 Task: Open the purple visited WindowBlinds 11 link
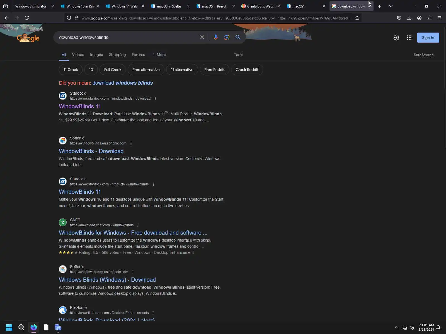(80, 106)
